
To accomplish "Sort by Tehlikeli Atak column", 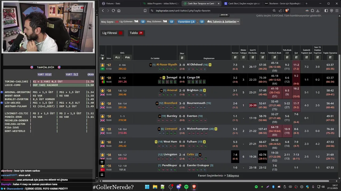I will 275,57.
